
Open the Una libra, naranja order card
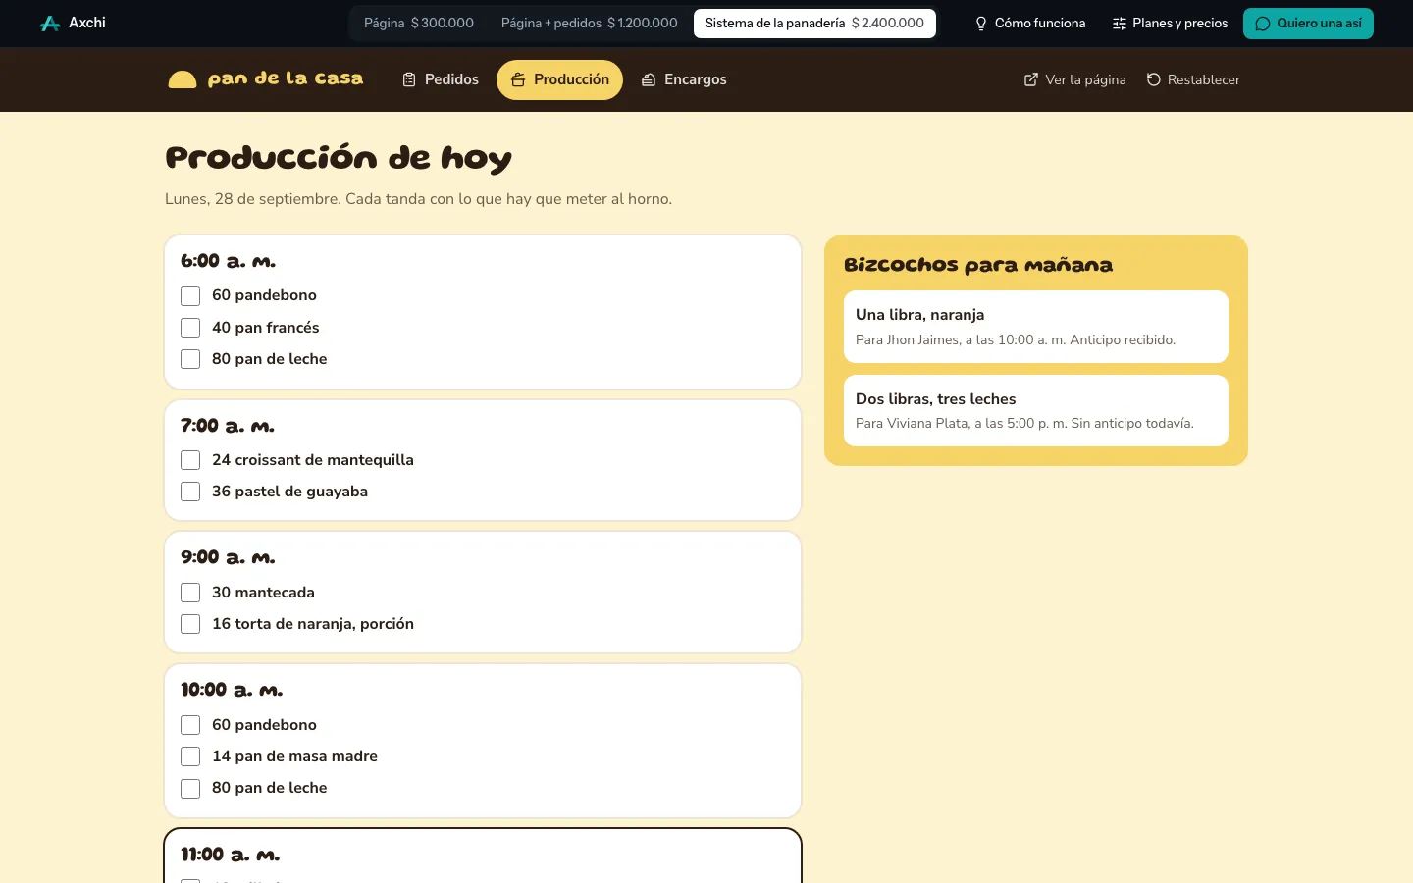pos(1036,327)
